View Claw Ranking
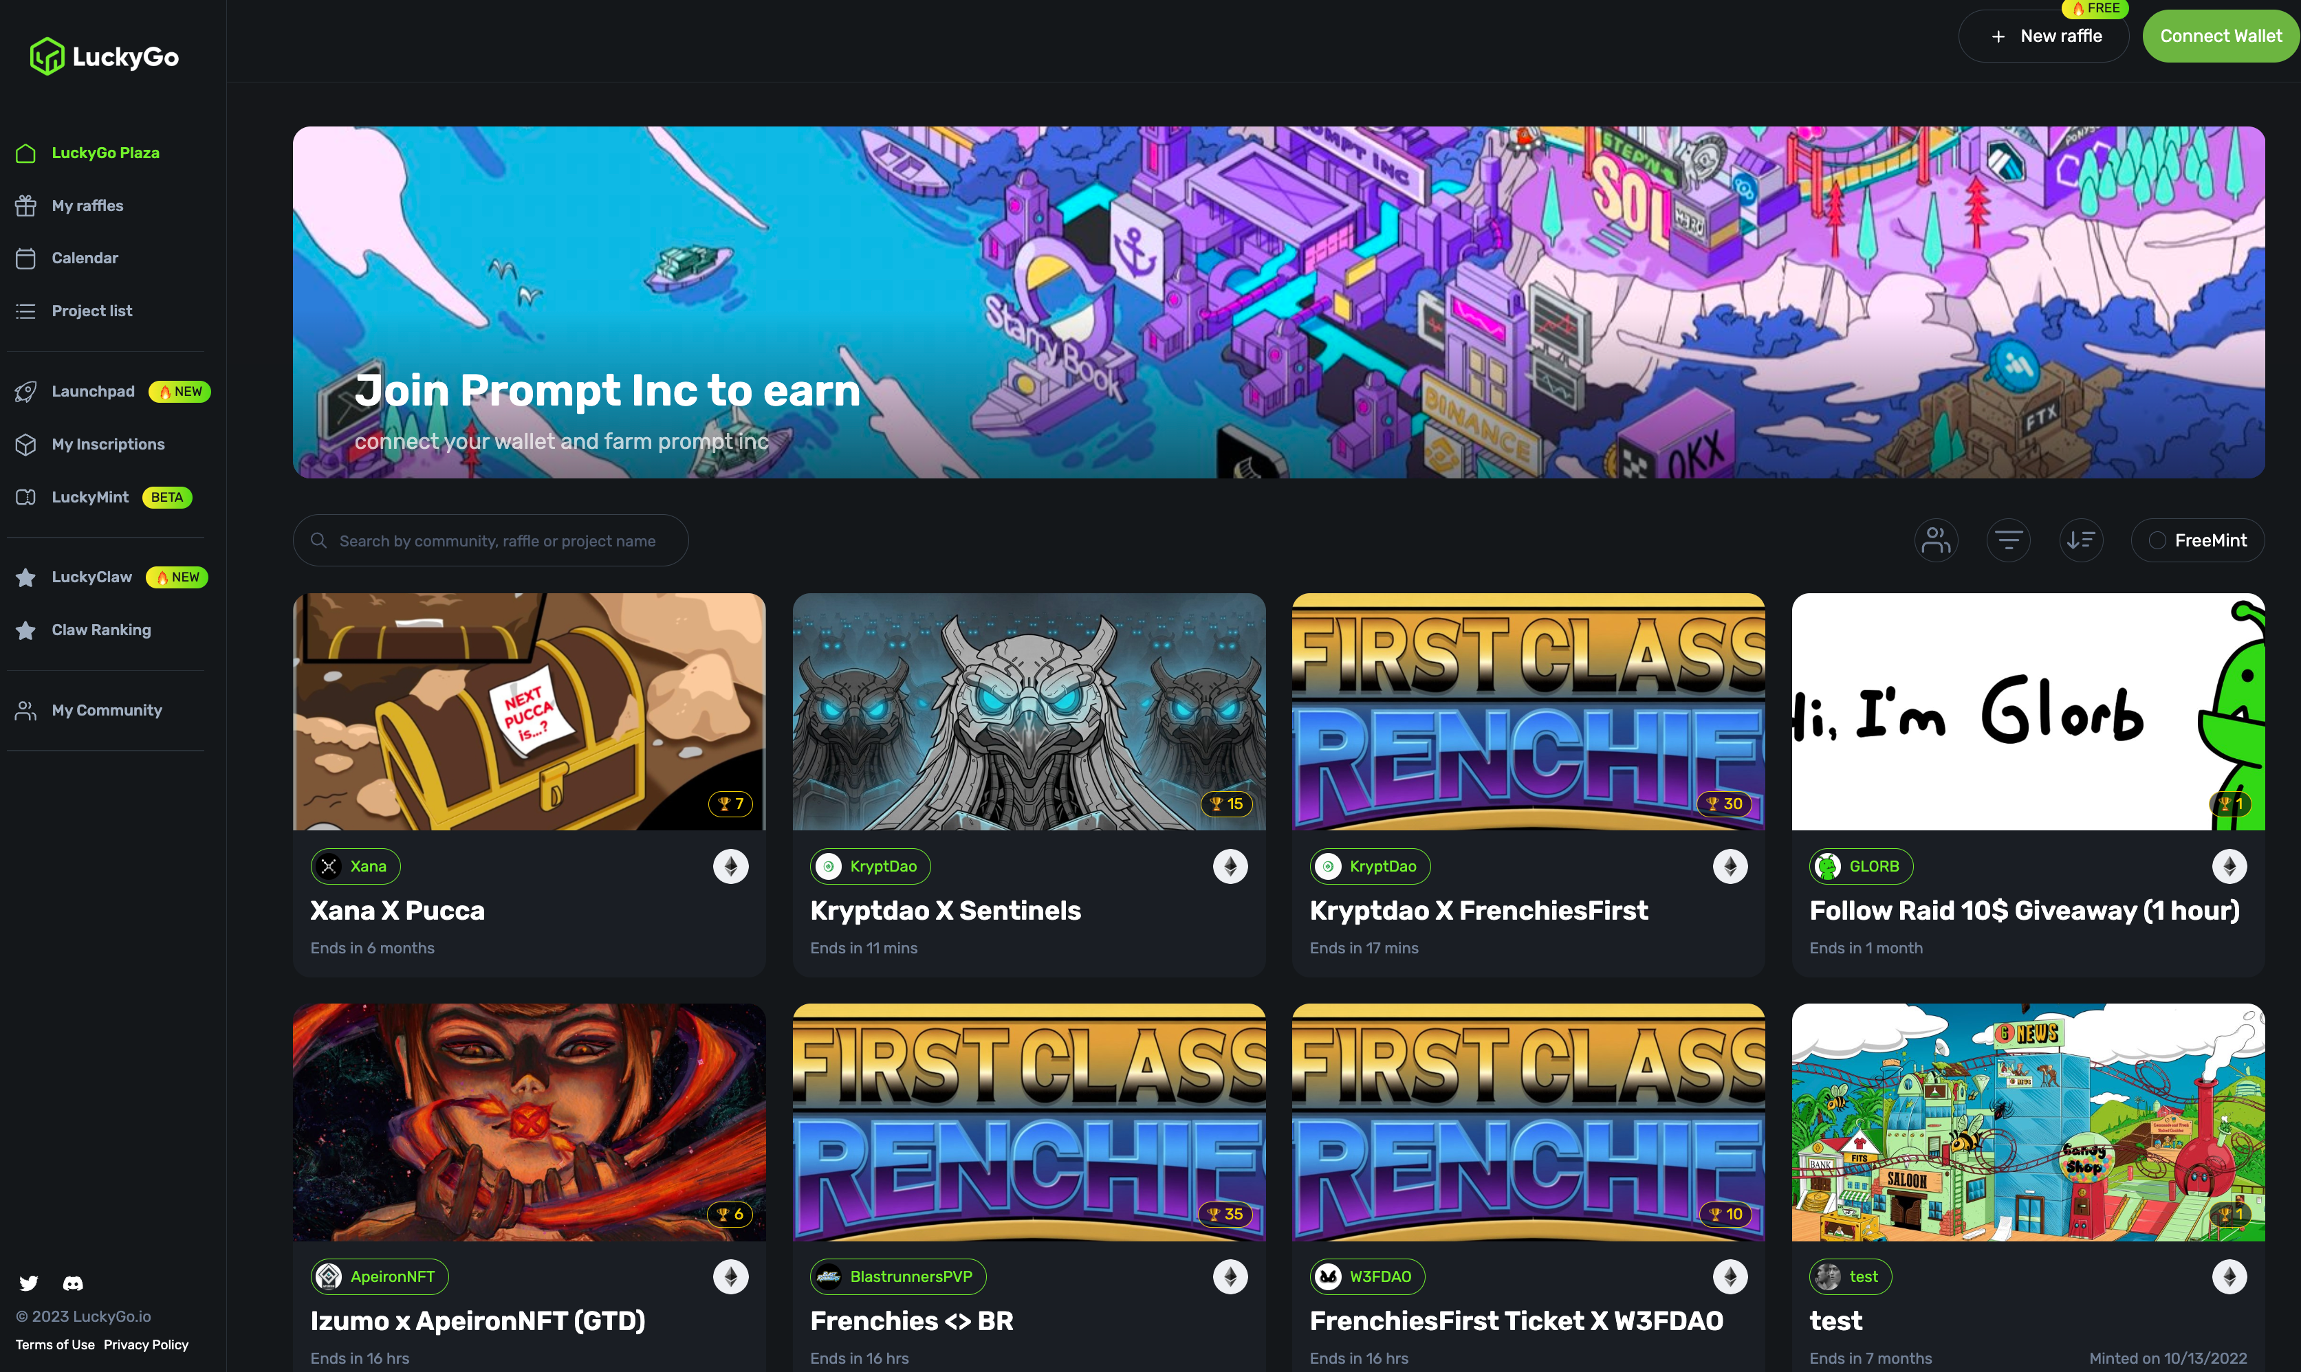This screenshot has width=2301, height=1372. tap(101, 630)
